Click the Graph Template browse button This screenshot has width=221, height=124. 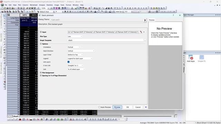click(145, 40)
